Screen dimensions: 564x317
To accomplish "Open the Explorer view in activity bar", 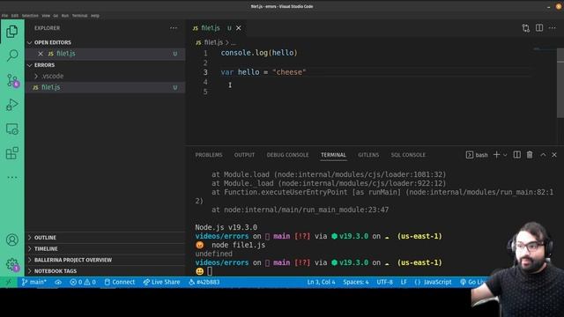I will point(11,32).
